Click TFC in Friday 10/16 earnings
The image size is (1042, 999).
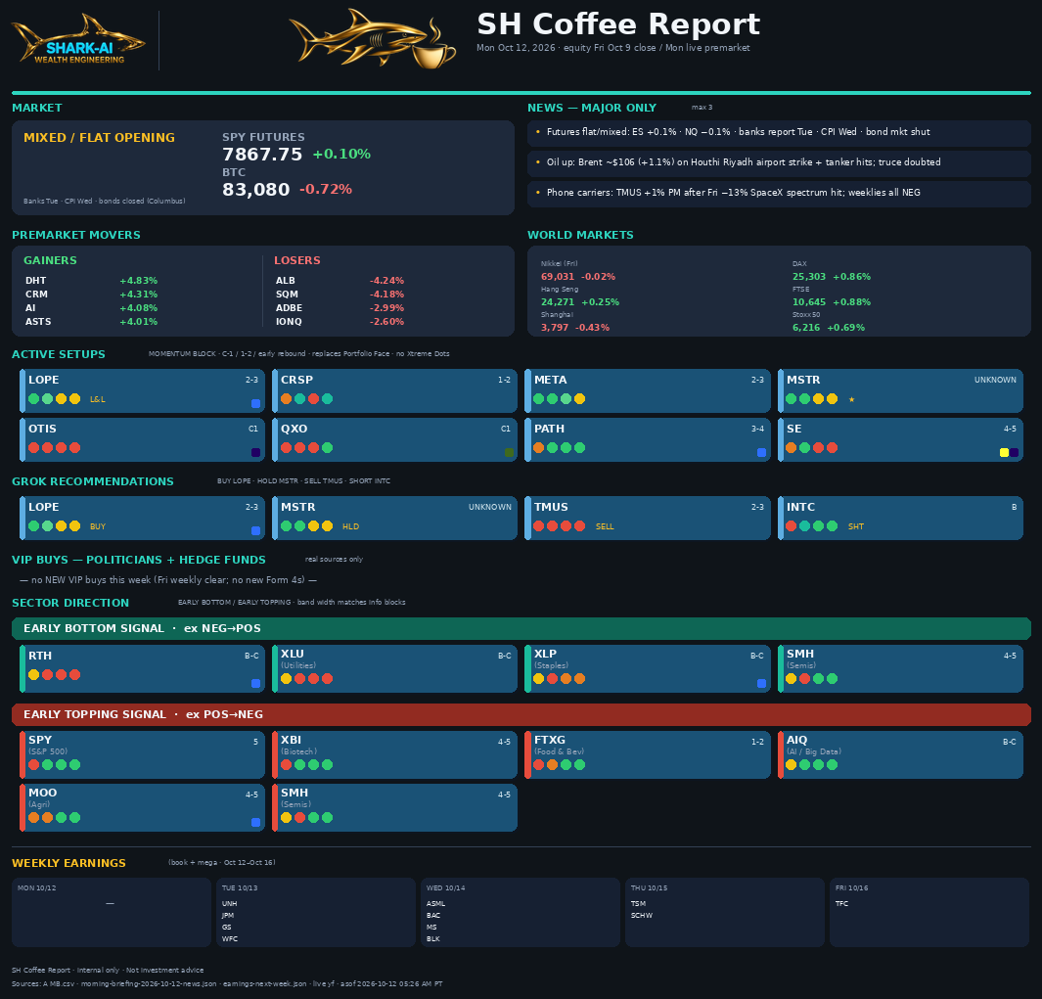841,904
